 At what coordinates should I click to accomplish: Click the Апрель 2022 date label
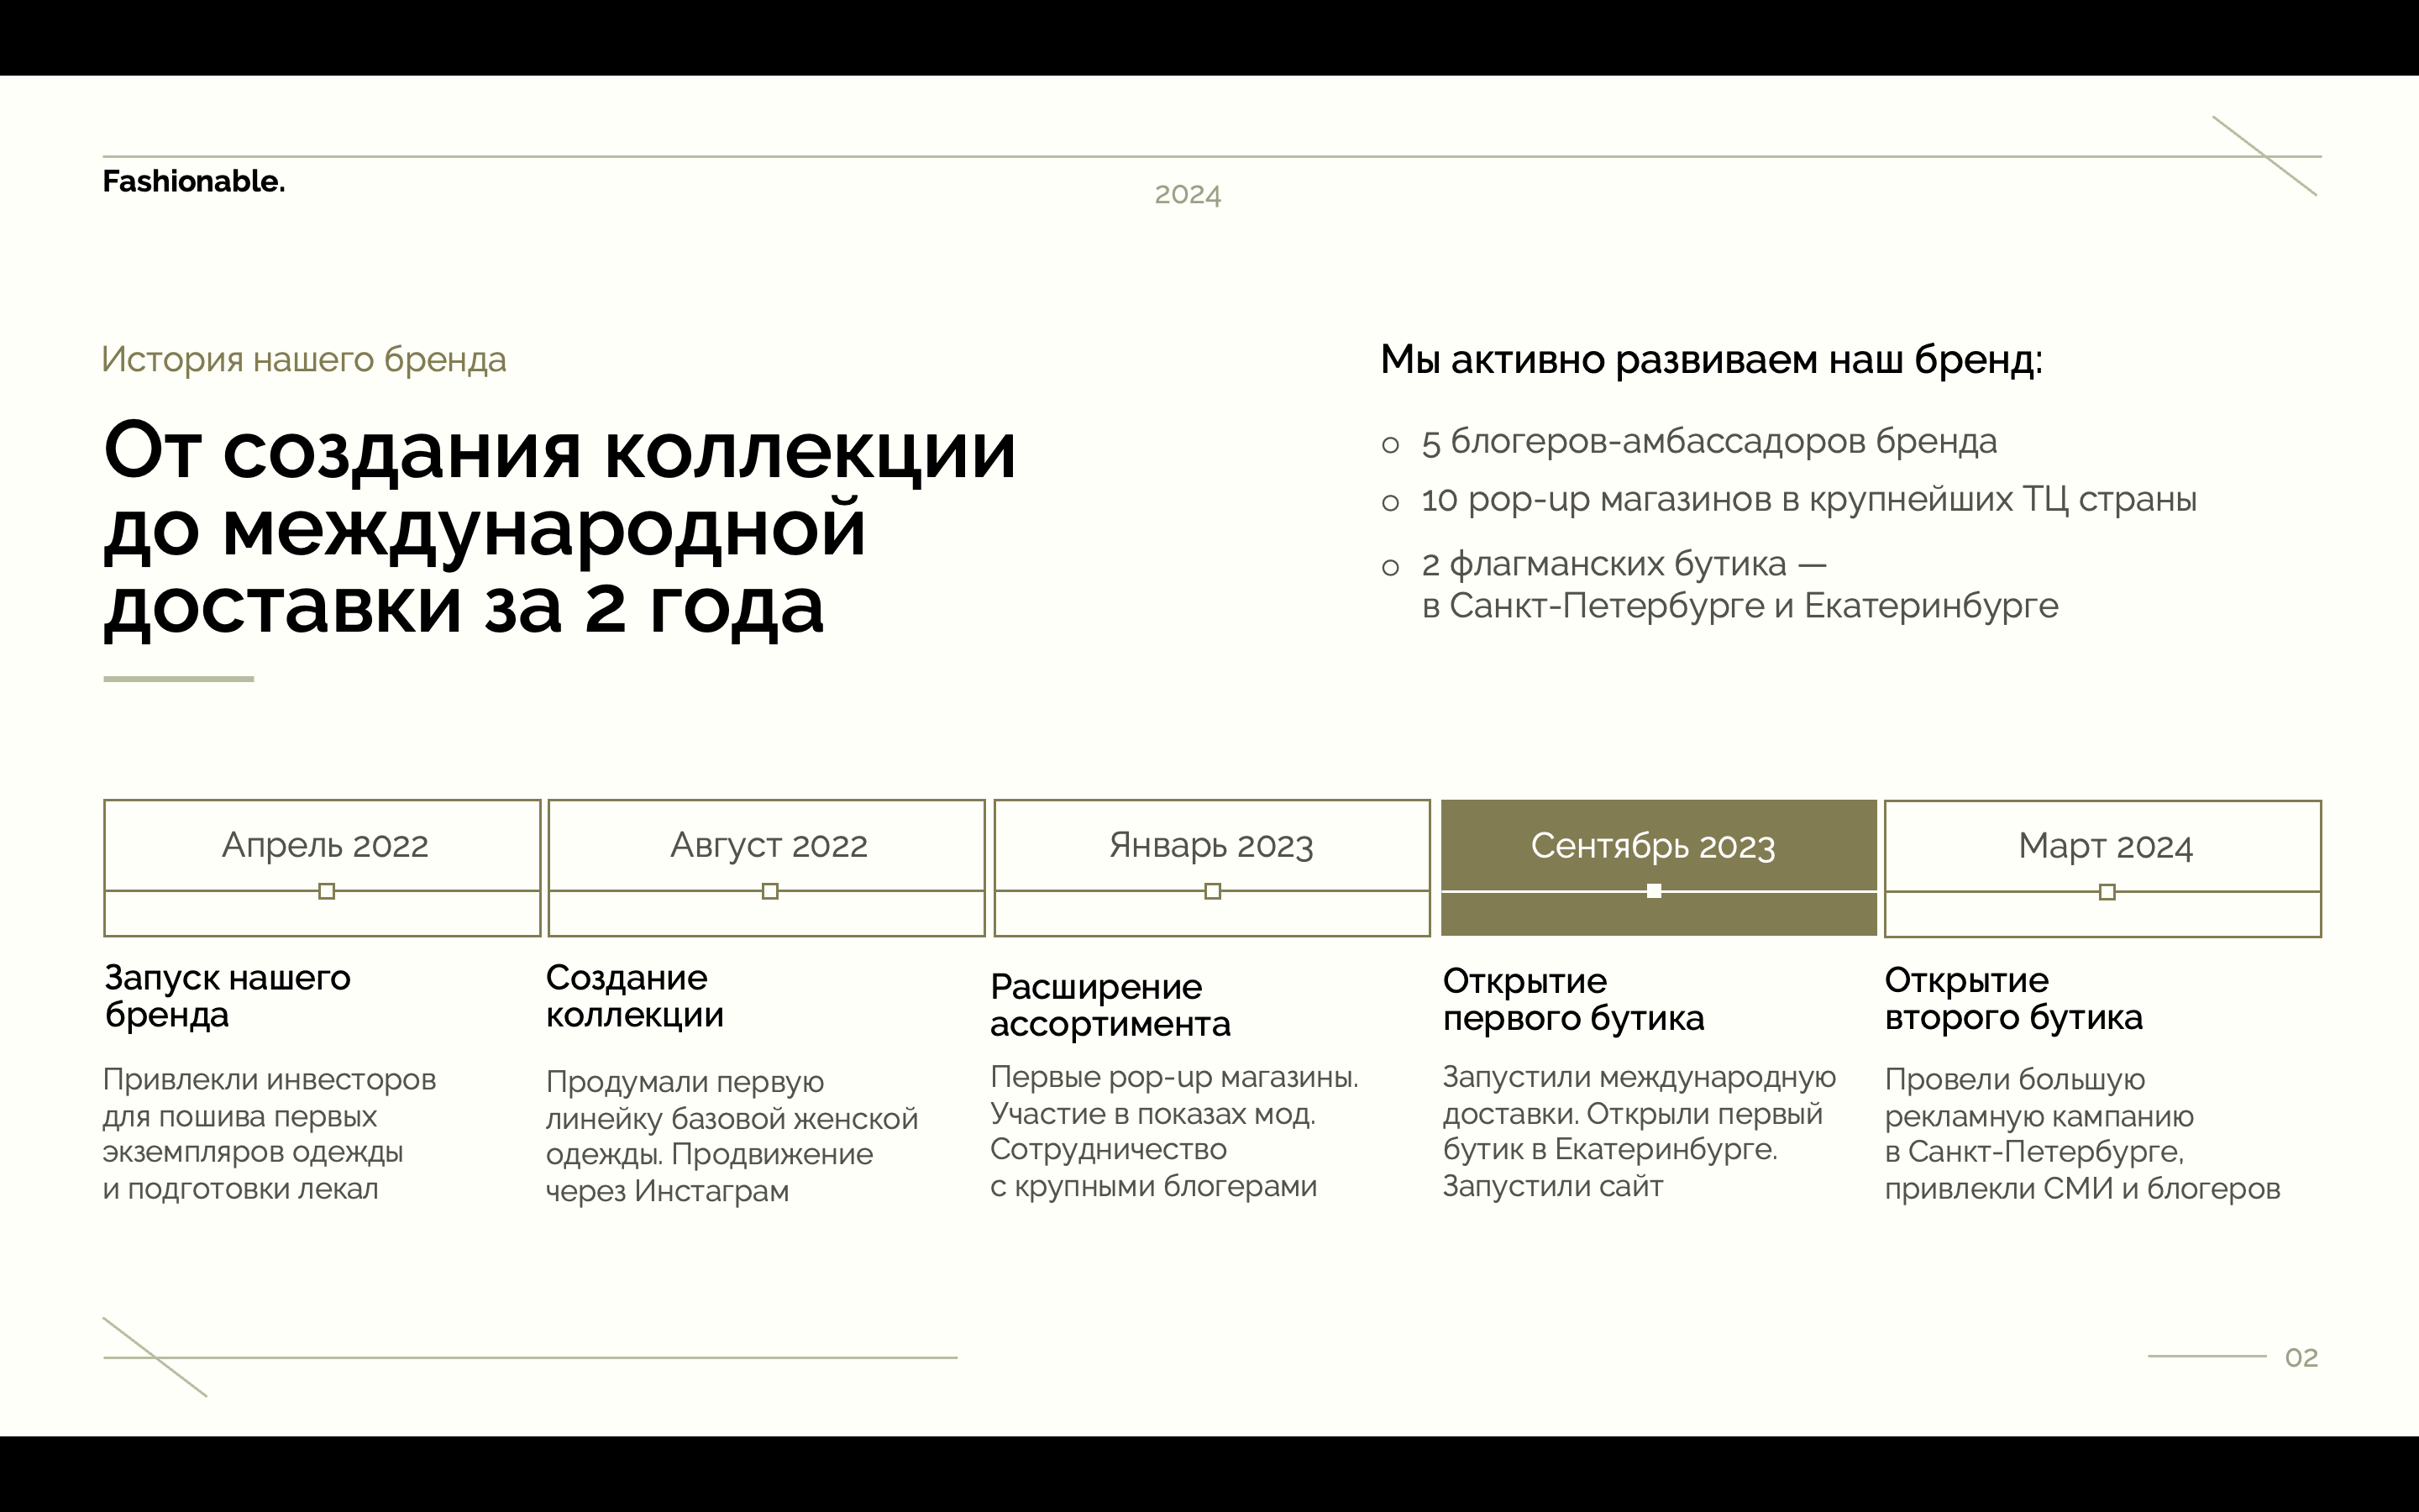(325, 846)
